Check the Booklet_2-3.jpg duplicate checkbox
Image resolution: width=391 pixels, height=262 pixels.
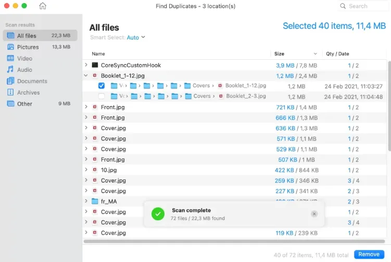pyautogui.click(x=101, y=96)
